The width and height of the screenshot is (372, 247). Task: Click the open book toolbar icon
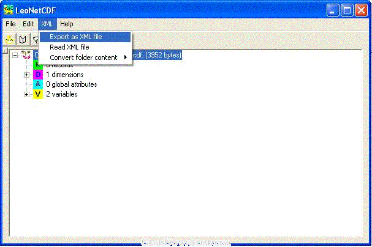[23, 40]
